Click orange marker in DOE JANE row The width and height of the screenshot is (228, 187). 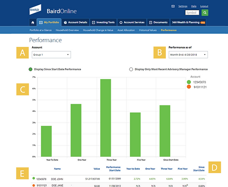click(x=34, y=185)
